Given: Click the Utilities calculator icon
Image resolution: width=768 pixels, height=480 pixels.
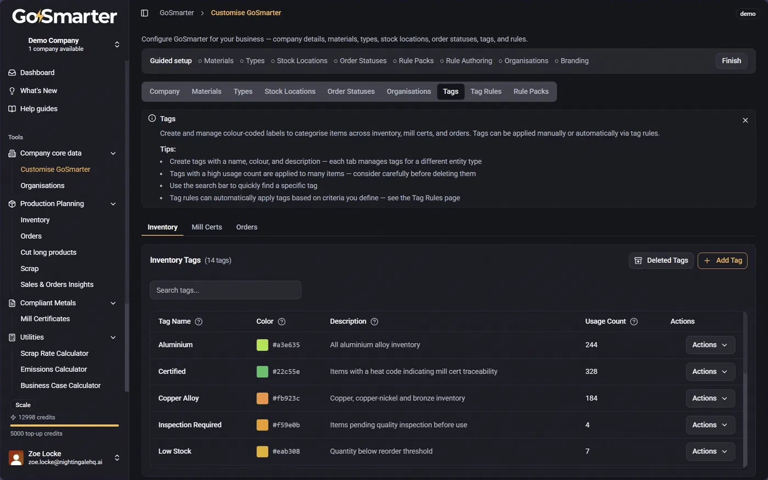Looking at the screenshot, I should 12,337.
